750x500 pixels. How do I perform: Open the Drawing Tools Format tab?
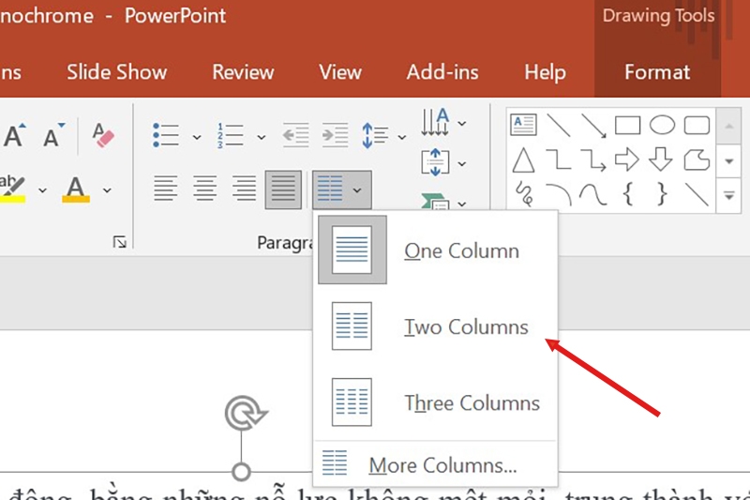point(657,72)
